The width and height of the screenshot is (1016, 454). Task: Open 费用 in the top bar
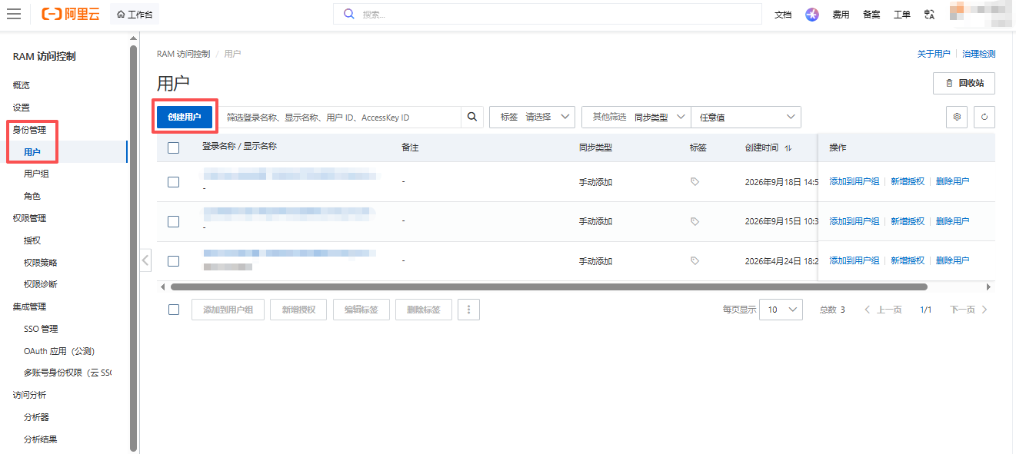click(841, 14)
